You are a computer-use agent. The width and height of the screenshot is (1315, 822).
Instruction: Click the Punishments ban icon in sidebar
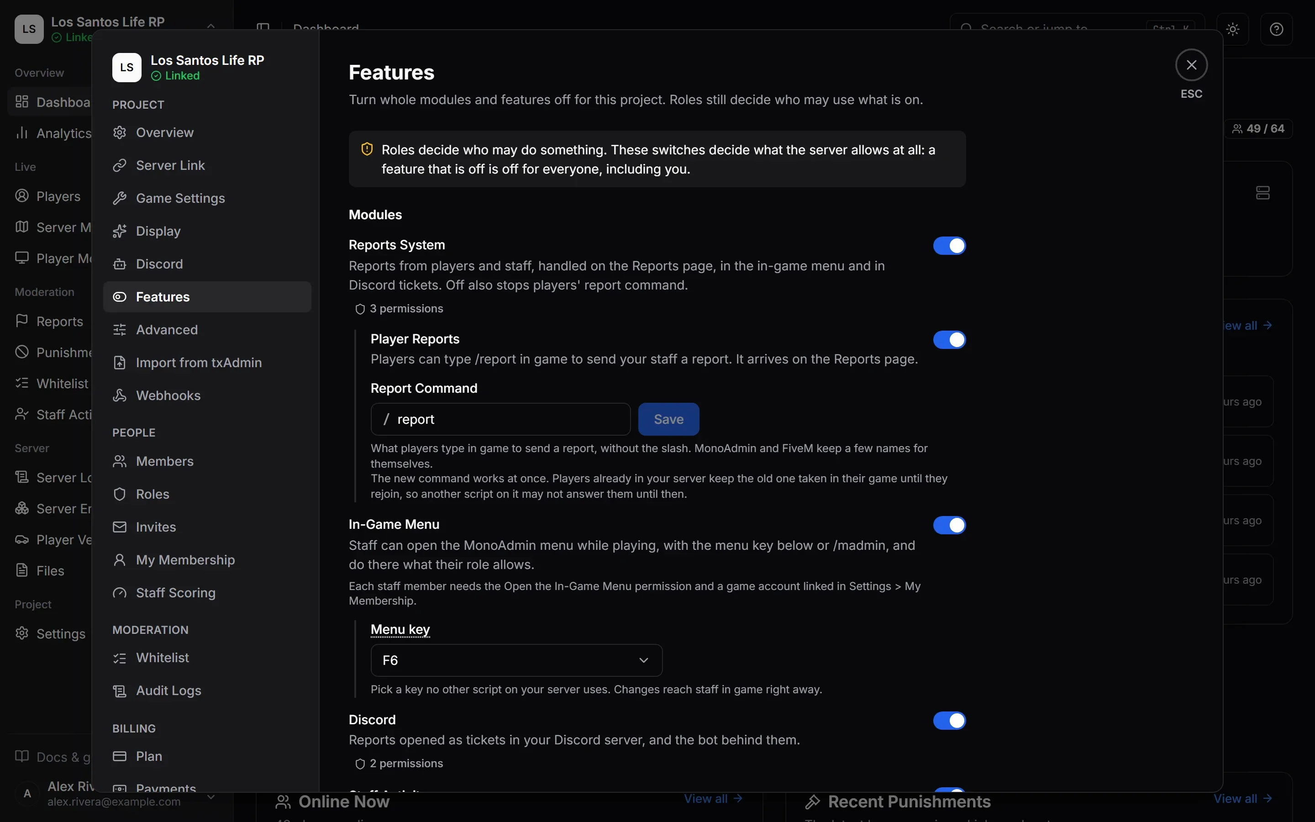tap(22, 352)
